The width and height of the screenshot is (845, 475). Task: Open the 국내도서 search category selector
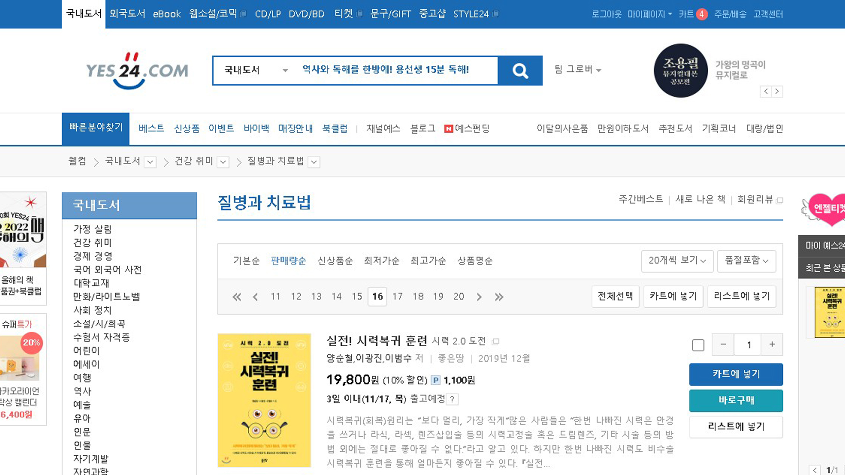point(256,70)
